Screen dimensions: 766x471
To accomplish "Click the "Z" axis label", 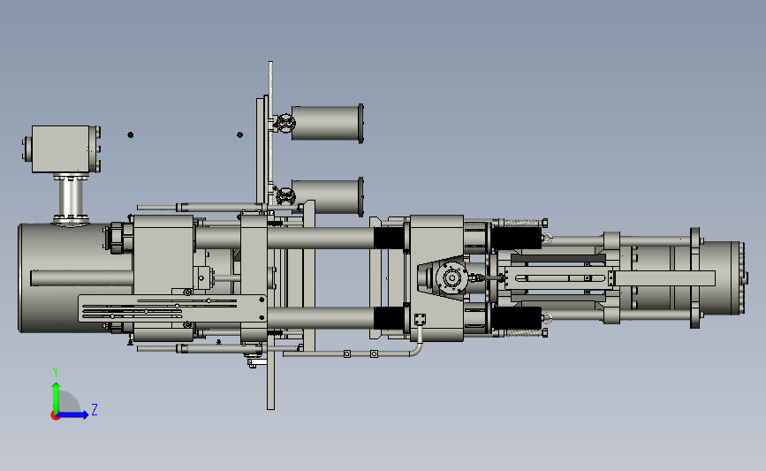I will tap(95, 409).
